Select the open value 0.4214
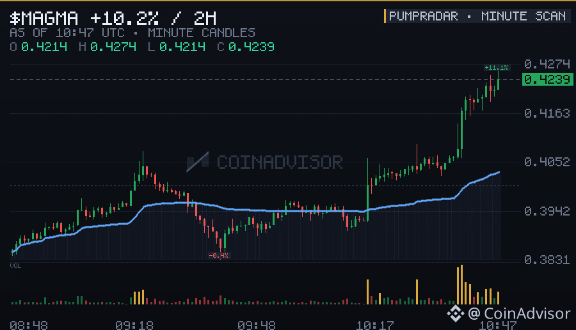Image resolution: width=576 pixels, height=330 pixels. (x=44, y=47)
